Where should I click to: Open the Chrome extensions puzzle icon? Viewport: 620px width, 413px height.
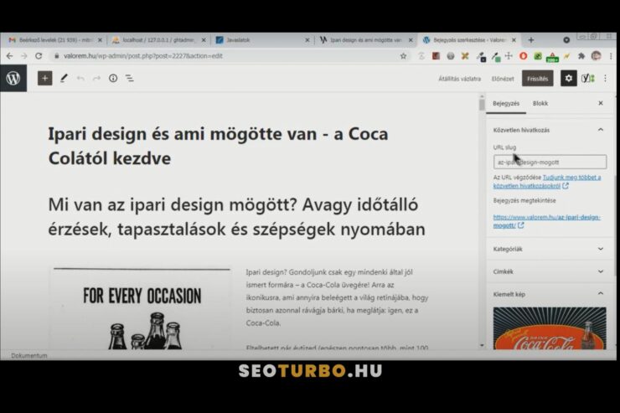click(x=581, y=56)
